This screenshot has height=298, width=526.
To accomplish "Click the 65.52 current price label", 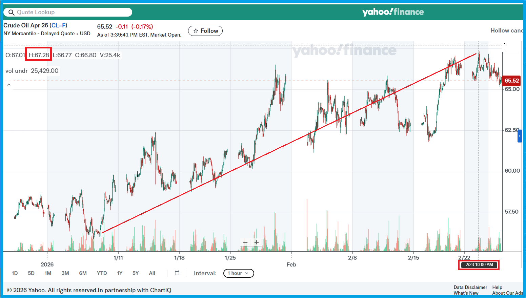I will click(x=511, y=81).
